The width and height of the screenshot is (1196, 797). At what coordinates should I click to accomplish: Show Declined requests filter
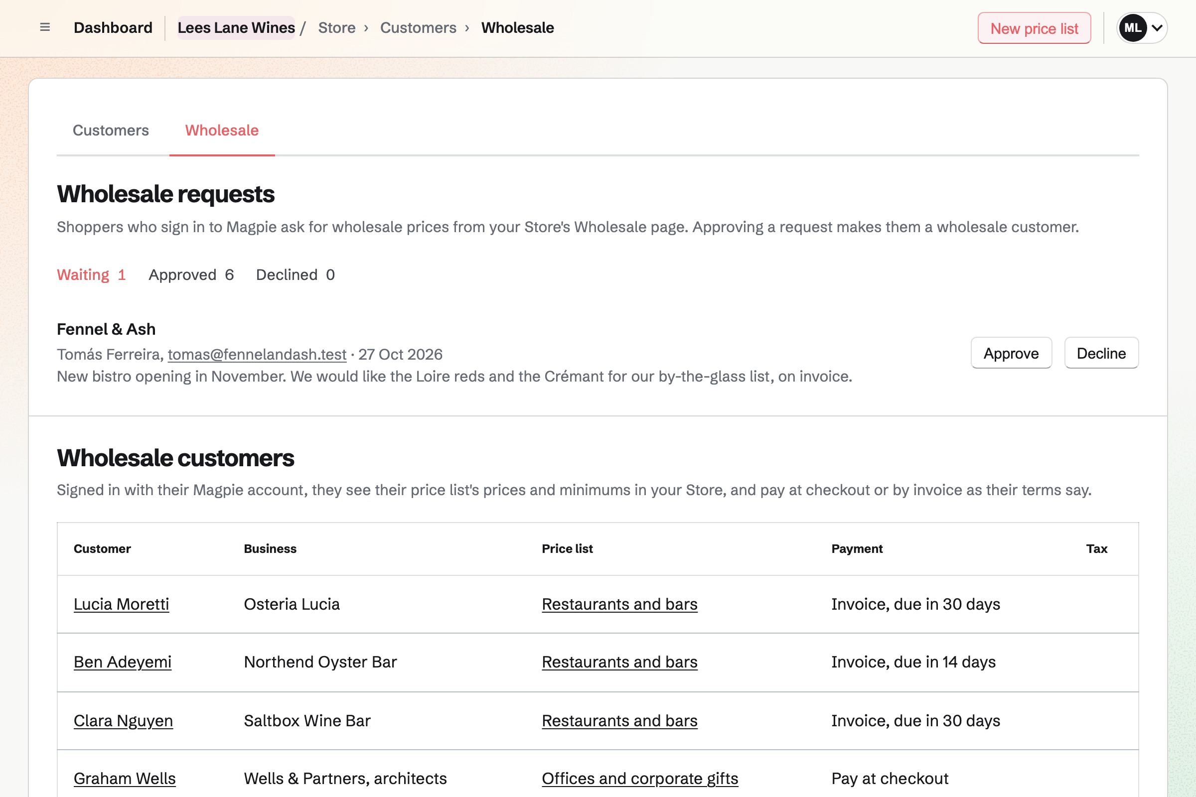coord(296,275)
